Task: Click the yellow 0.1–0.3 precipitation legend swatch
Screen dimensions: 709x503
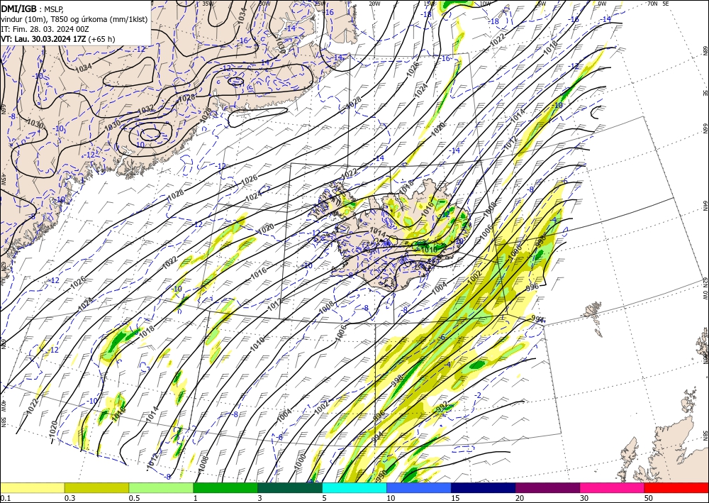Action: [x=32, y=487]
